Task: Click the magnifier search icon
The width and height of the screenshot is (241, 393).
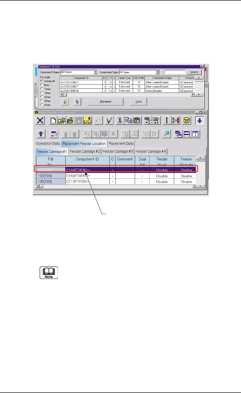Action: 166,134
